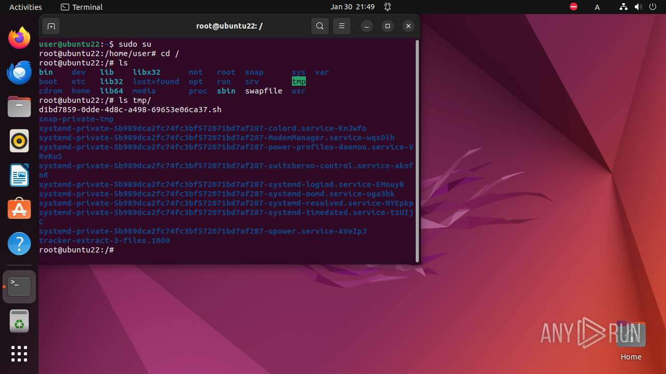Click the terminal vertical scrollbar

click(x=417, y=151)
